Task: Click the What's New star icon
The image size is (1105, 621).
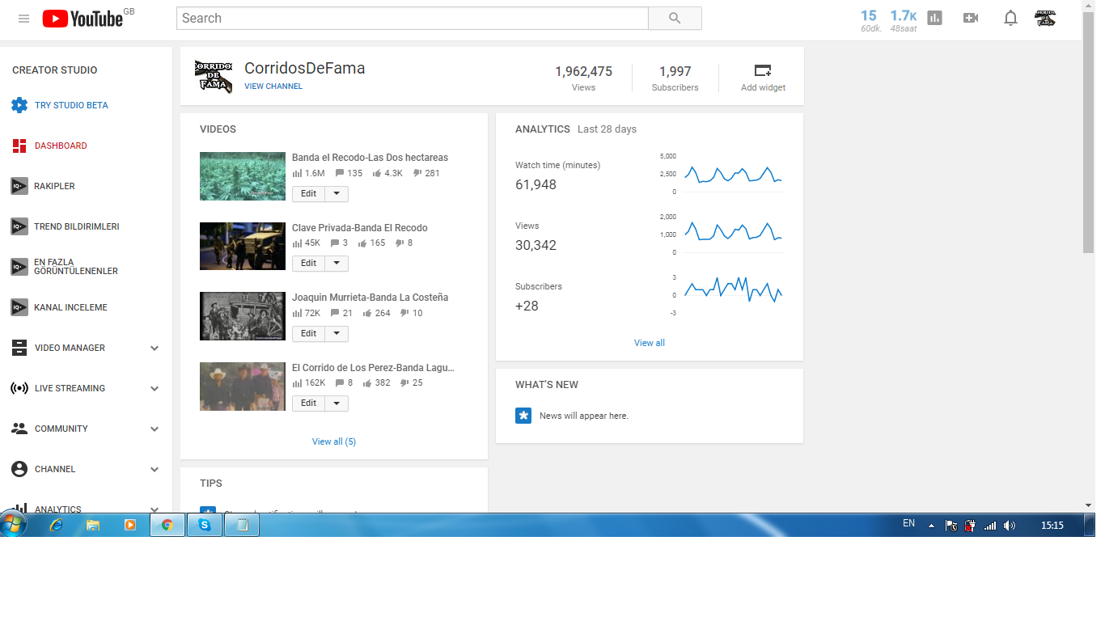Action: pyautogui.click(x=523, y=416)
